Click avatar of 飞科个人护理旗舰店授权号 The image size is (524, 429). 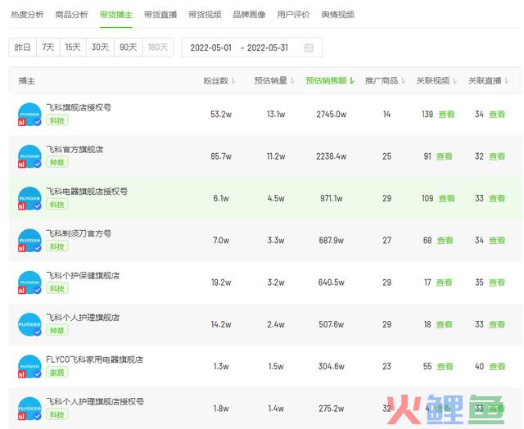click(29, 409)
